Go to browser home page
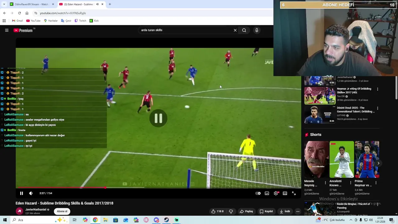The height and width of the screenshot is (224, 398). [x=27, y=13]
